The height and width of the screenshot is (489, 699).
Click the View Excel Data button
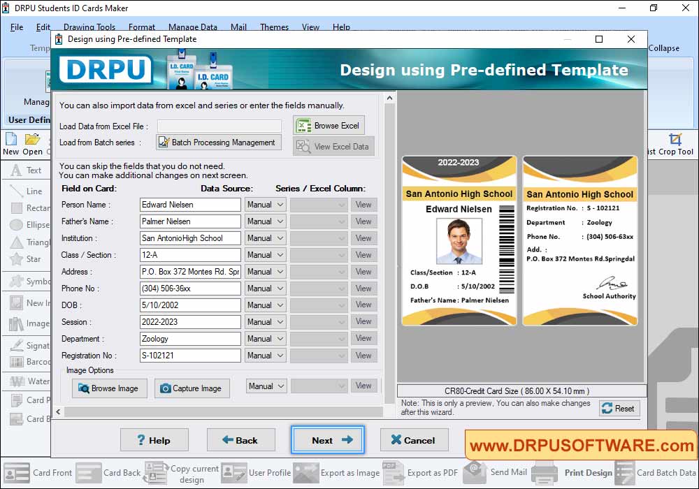[x=333, y=146]
